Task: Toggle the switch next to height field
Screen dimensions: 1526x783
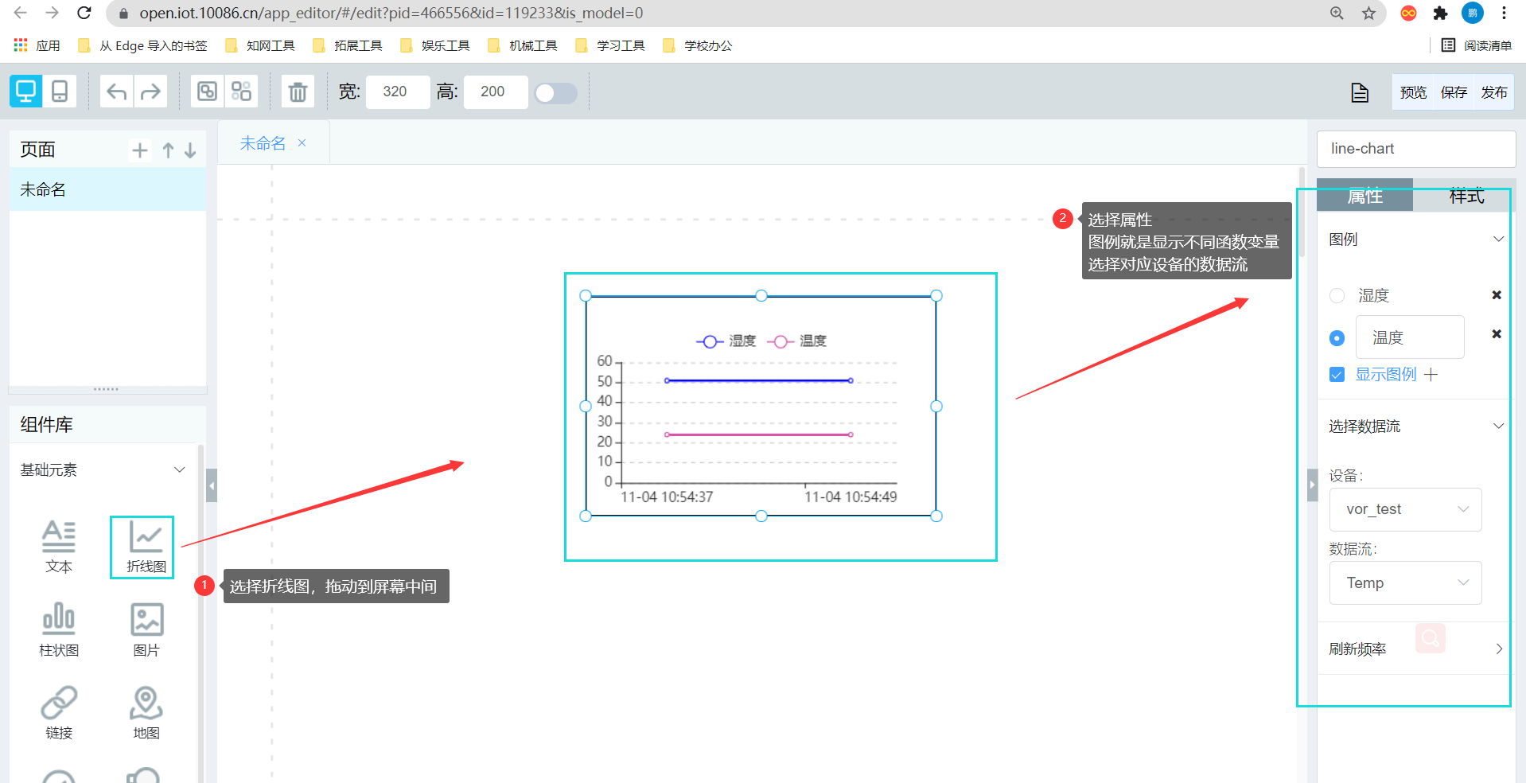Action: pos(556,93)
